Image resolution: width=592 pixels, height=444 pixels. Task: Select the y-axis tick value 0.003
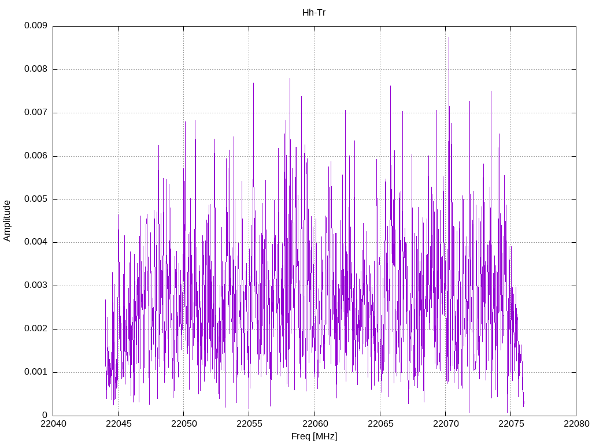(36, 286)
